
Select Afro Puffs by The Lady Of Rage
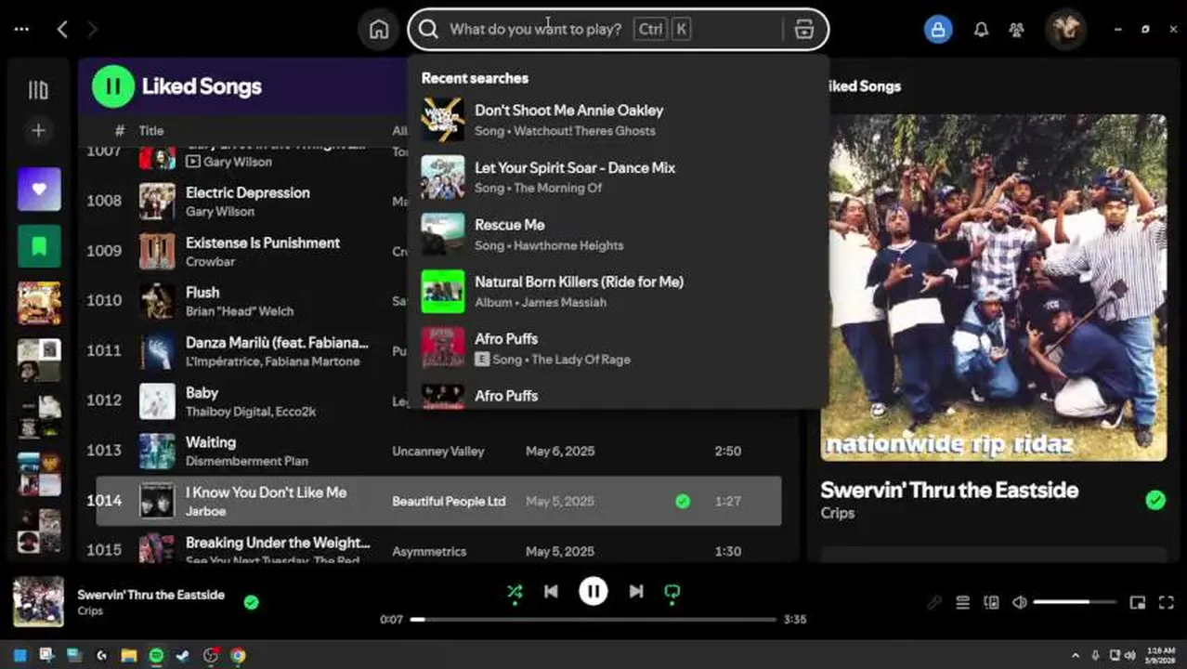coord(618,348)
